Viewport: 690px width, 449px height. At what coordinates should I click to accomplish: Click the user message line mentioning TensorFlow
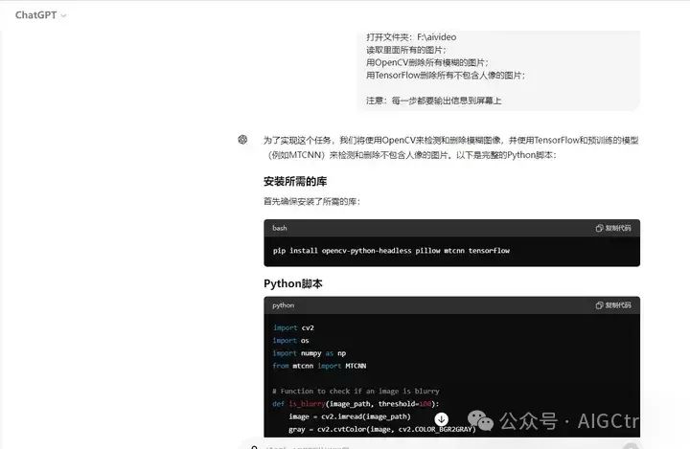tap(446, 76)
